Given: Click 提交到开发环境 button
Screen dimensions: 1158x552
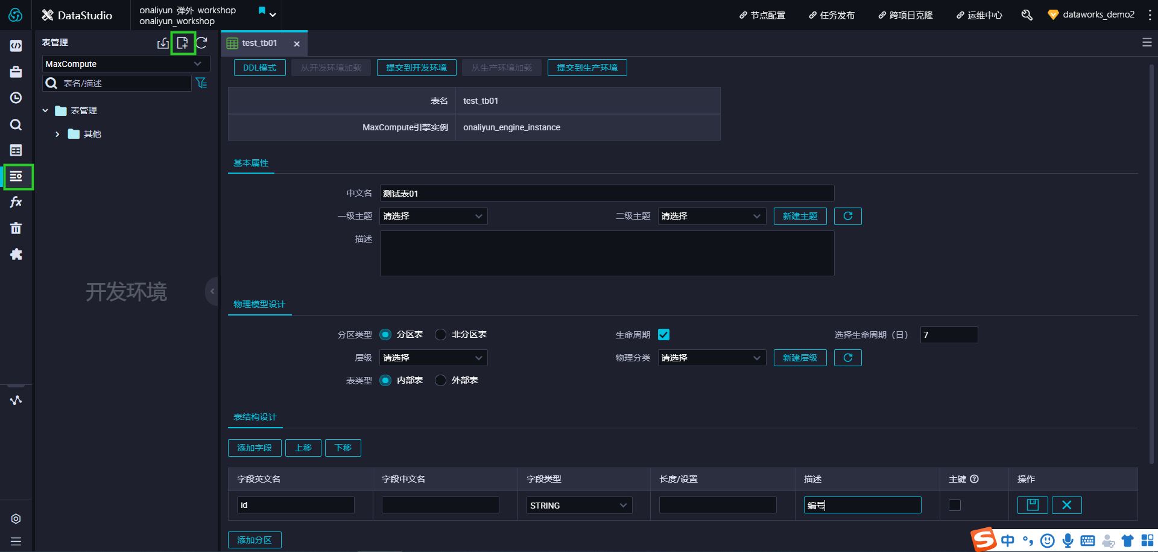Looking at the screenshot, I should tap(417, 68).
